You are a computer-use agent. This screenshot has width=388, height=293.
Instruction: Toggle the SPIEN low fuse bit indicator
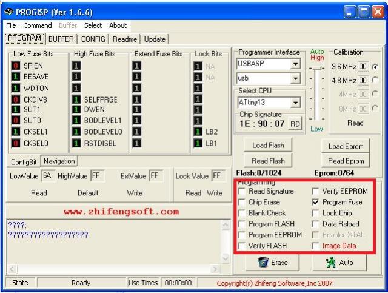[x=16, y=66]
